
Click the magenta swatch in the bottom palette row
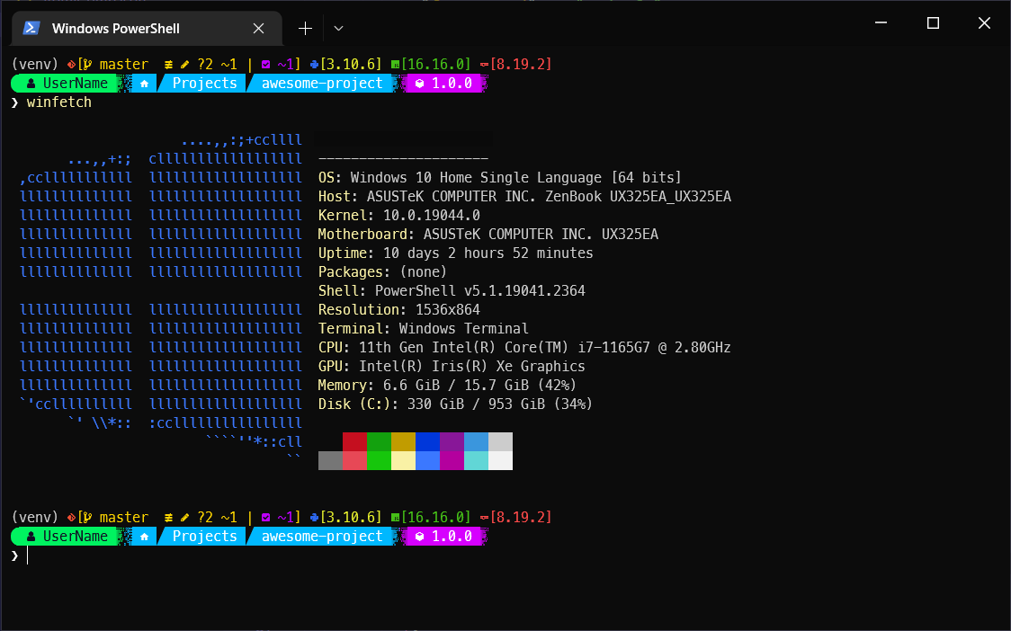[x=452, y=460]
